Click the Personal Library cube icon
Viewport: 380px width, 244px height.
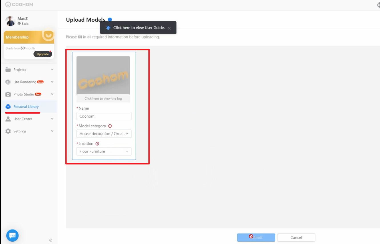8,106
